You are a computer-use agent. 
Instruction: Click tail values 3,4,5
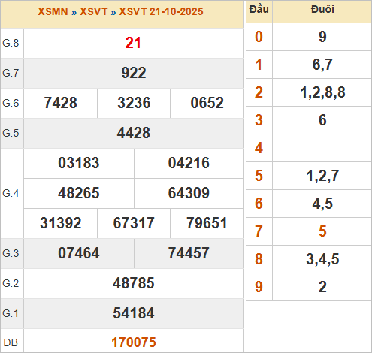(322, 259)
